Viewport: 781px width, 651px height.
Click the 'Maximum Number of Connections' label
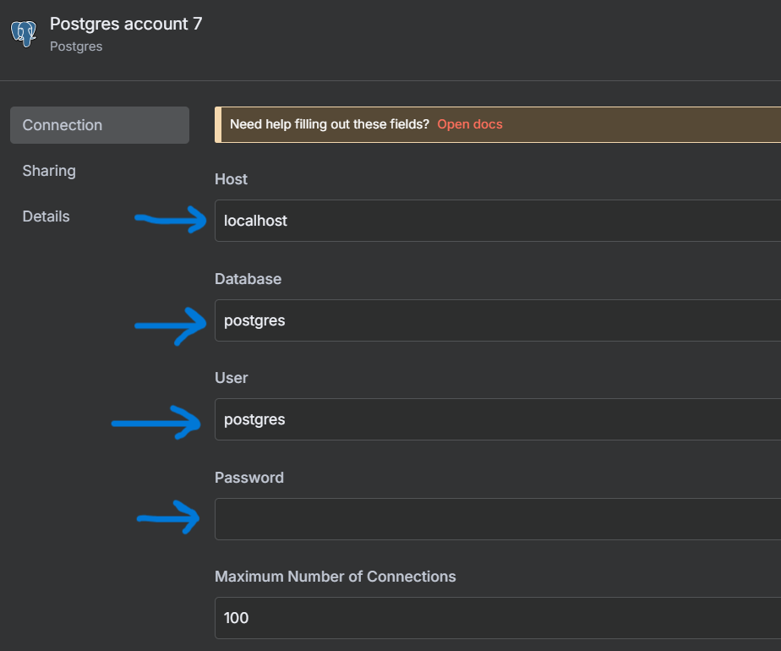point(335,577)
